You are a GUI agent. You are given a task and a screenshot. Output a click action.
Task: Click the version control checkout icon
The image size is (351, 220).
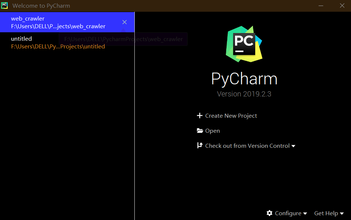[x=200, y=146]
